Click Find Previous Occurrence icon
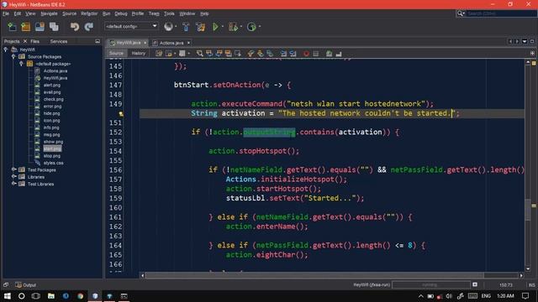The width and height of the screenshot is (538, 302). (209, 54)
